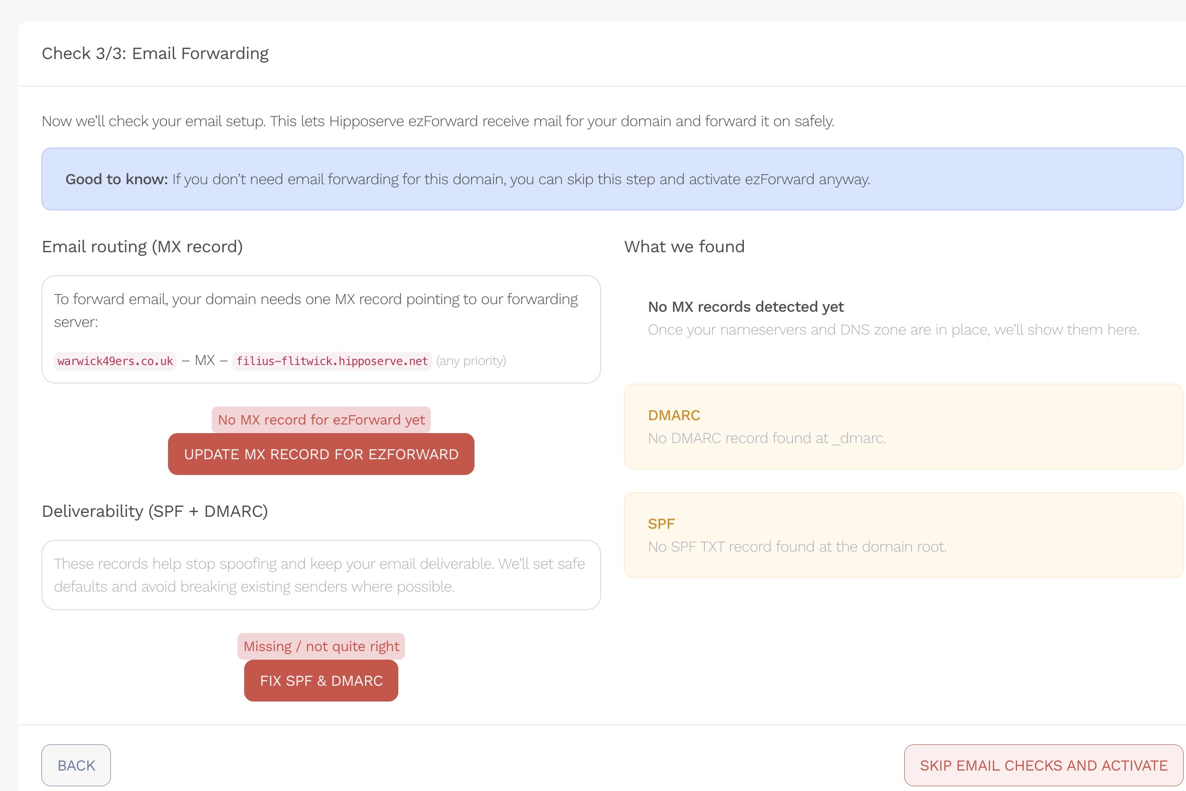Click Skip Email Checks and Activate

click(x=1043, y=765)
